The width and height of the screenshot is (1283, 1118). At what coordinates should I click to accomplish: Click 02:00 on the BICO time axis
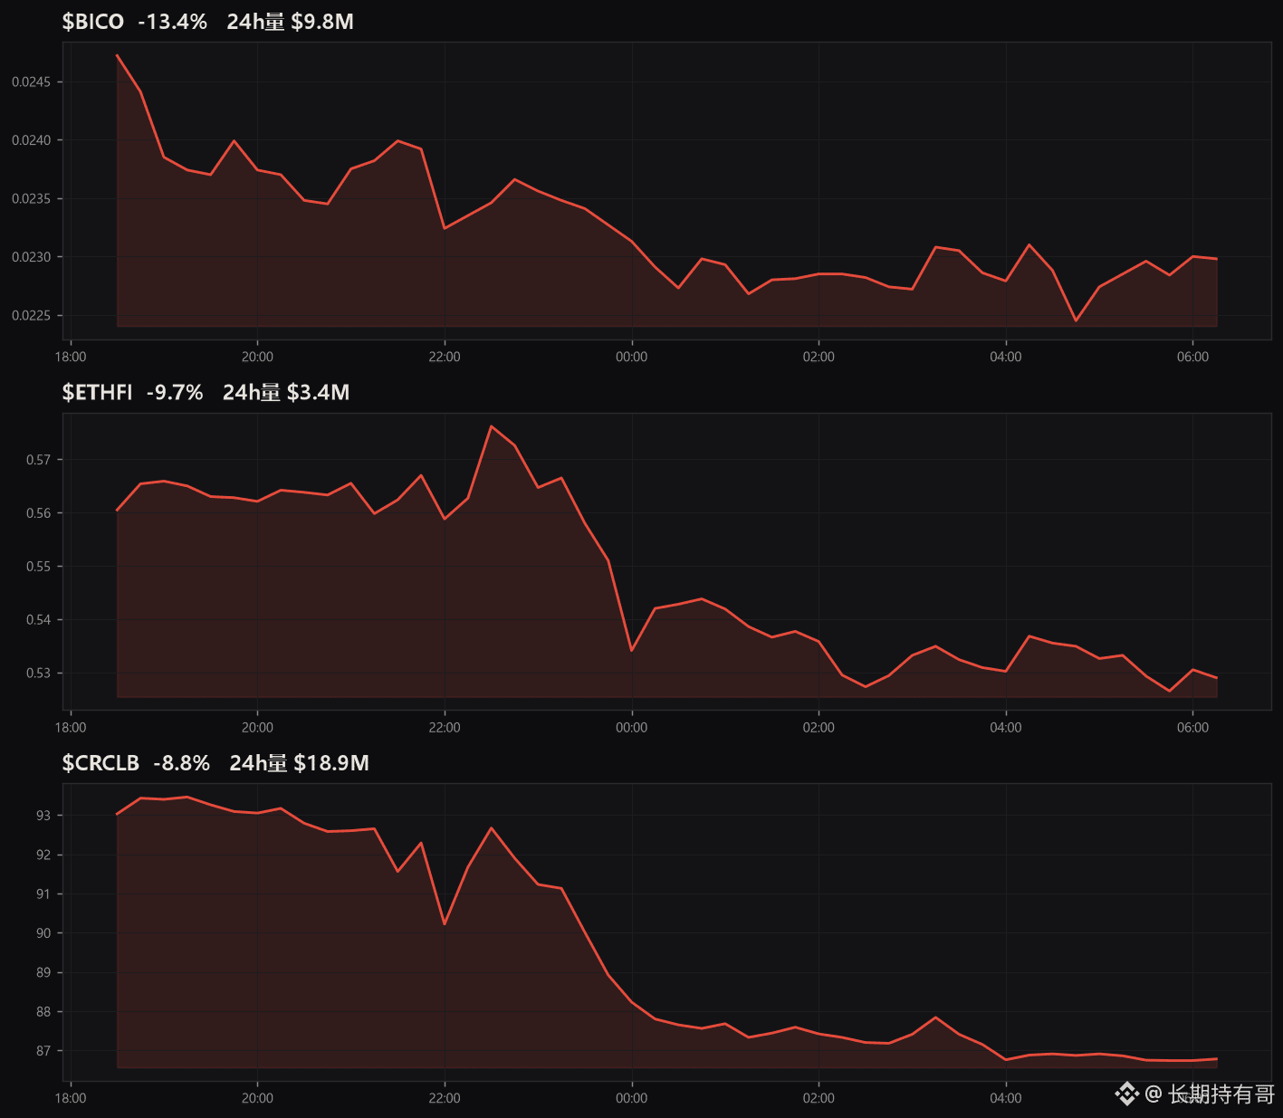click(819, 357)
